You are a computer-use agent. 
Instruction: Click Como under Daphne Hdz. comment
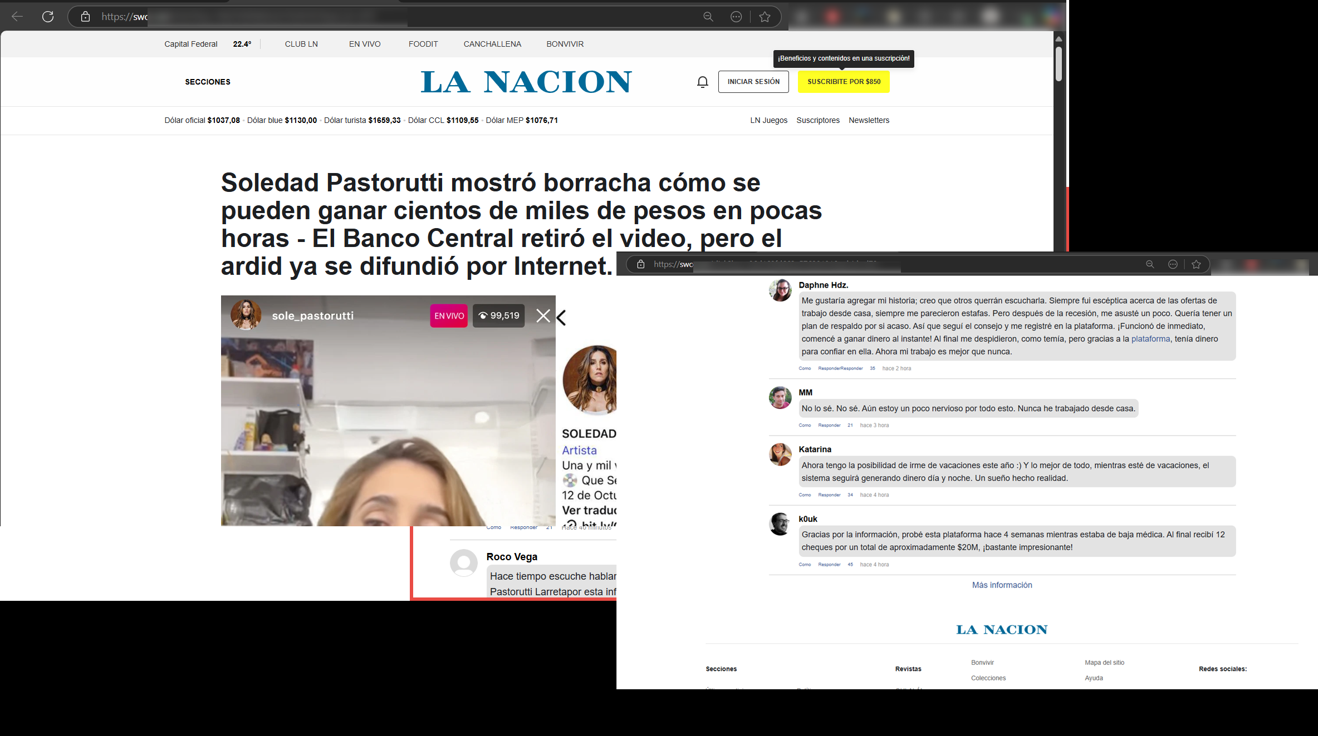point(805,368)
